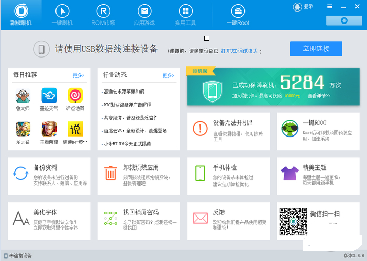Viewport: 367px width, 261px height.
Task: Open the 反馈 card title
Action: pos(219,212)
